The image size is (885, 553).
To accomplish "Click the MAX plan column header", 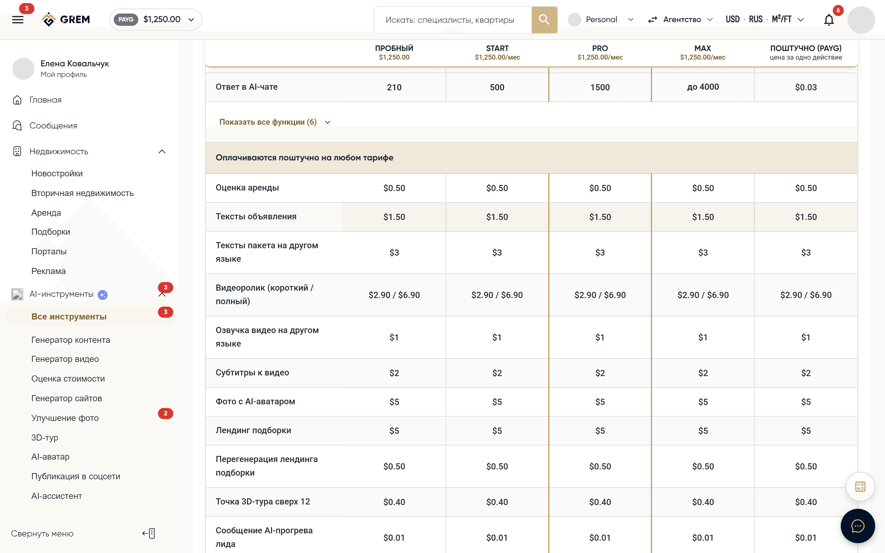I will coord(702,53).
